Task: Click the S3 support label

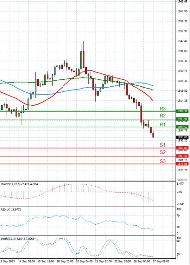Action: point(162,161)
